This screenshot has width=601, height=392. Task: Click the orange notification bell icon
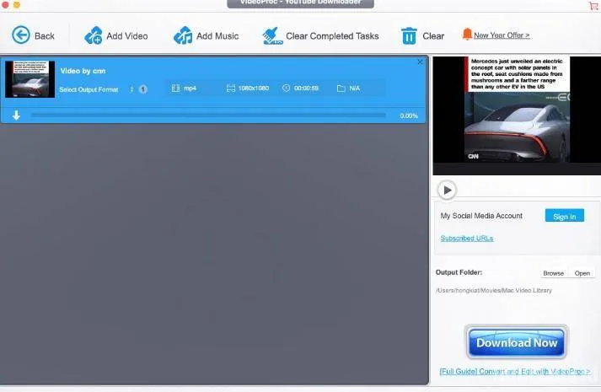pyautogui.click(x=467, y=35)
